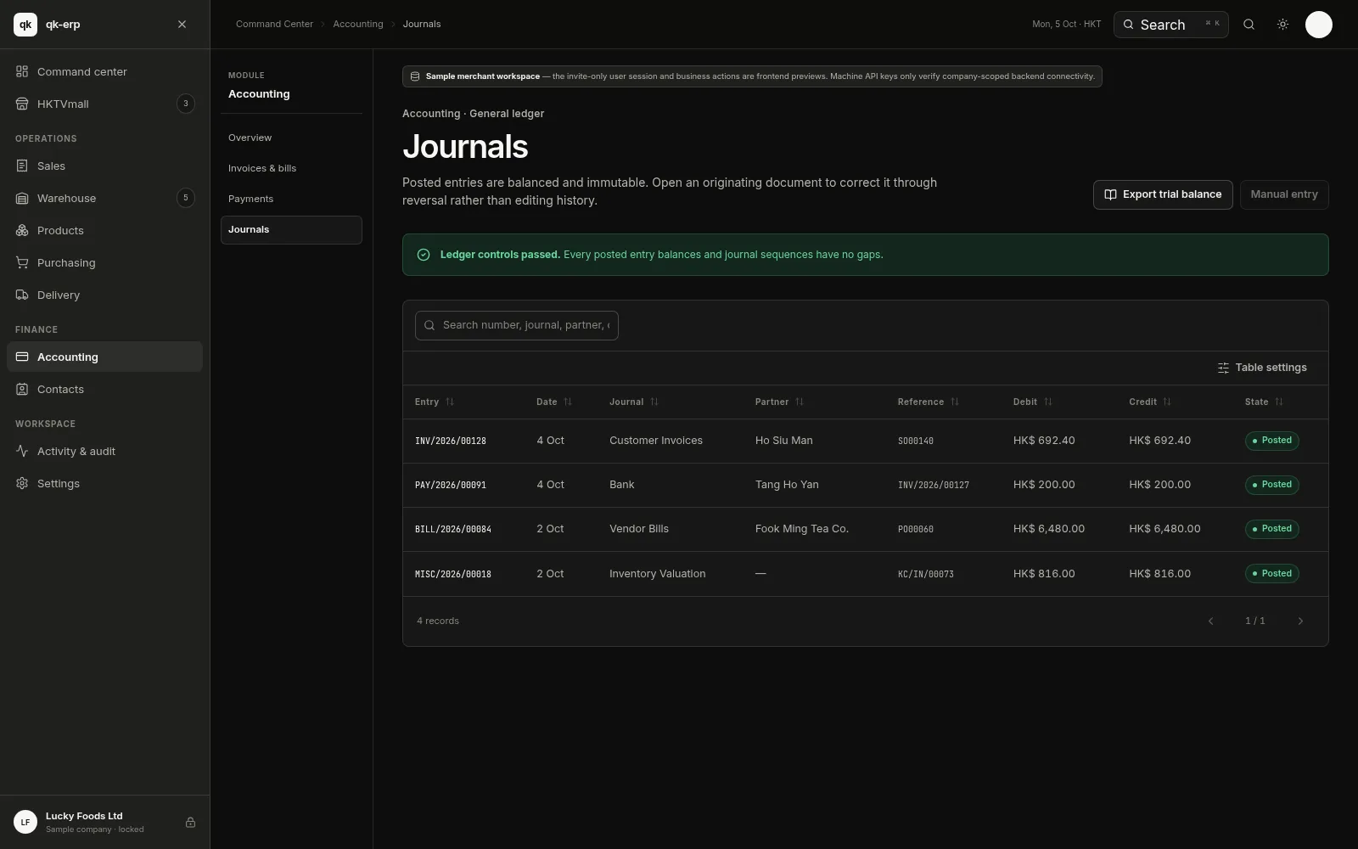
Task: Click Inventory Valuation journal cell
Action: [657, 574]
